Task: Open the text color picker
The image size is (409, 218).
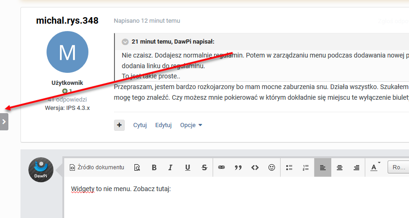Action: pos(375,167)
